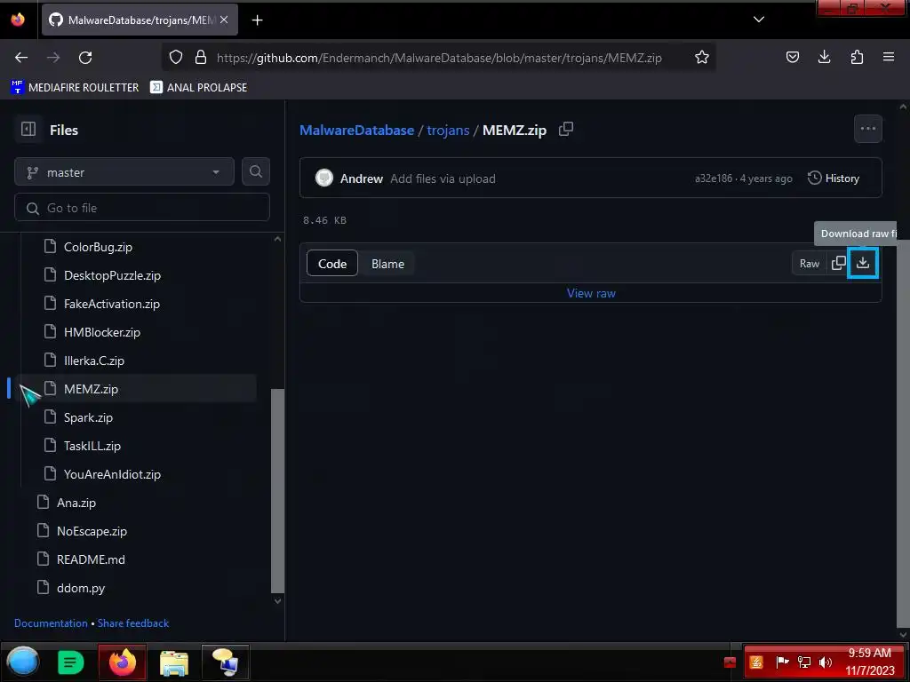Screen dimensions: 910x682
Task: Open Andrew's author profile link
Action: click(361, 178)
